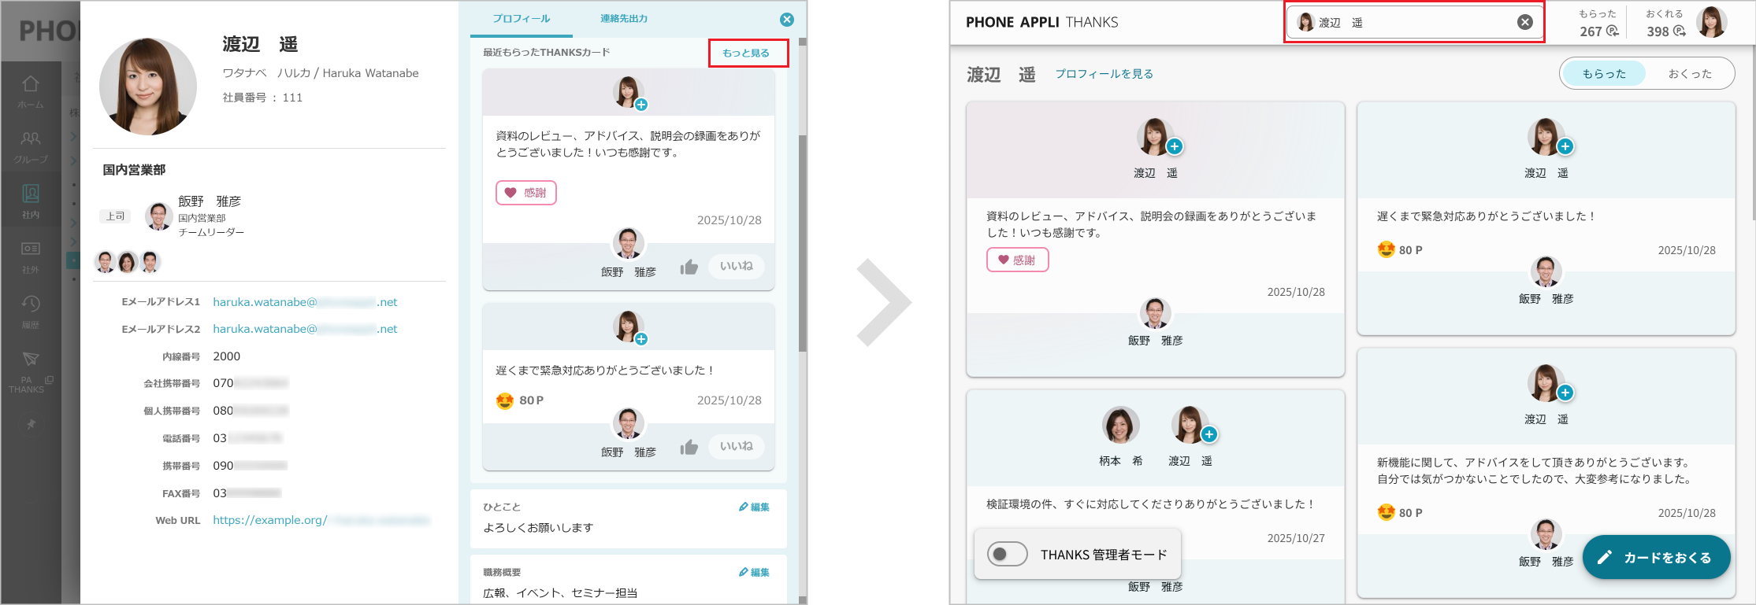Edit the ひとこと section
Image resolution: width=1756 pixels, height=605 pixels.
[x=754, y=507]
